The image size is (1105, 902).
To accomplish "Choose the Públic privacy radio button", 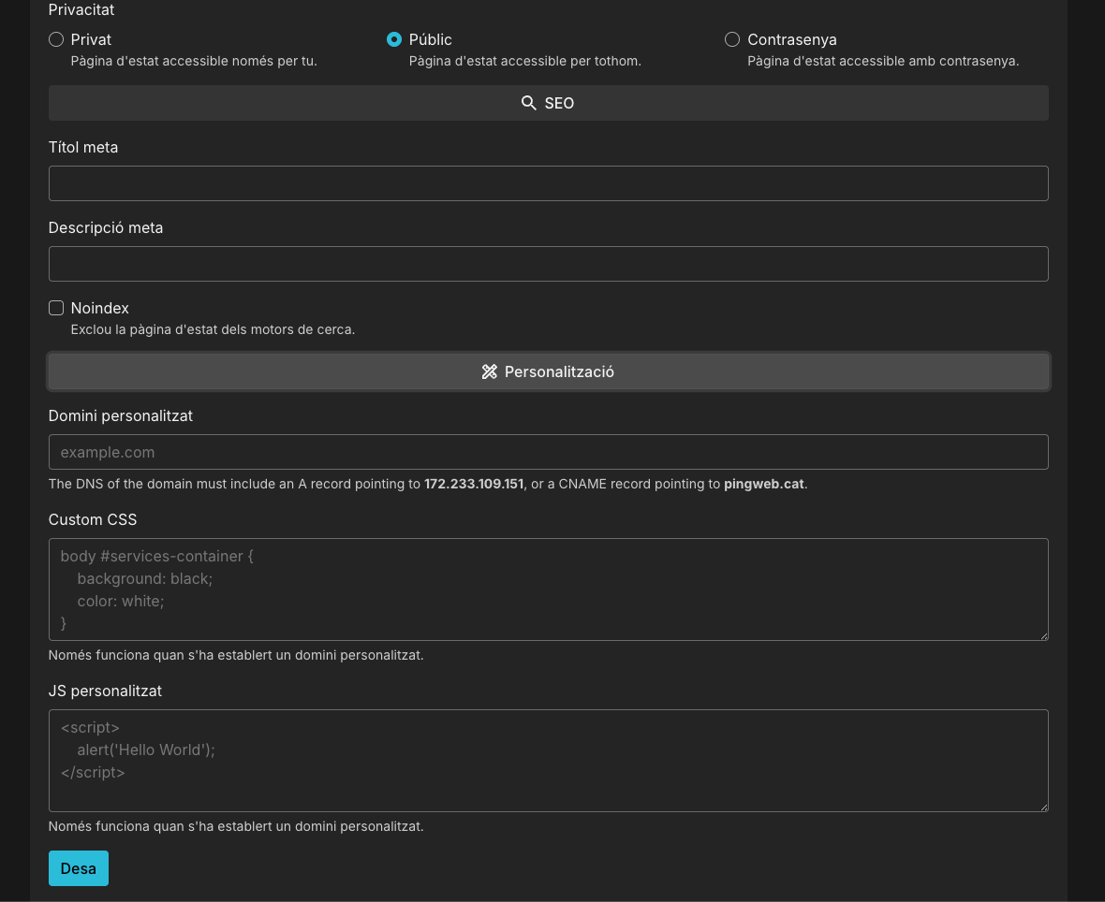I will [394, 39].
